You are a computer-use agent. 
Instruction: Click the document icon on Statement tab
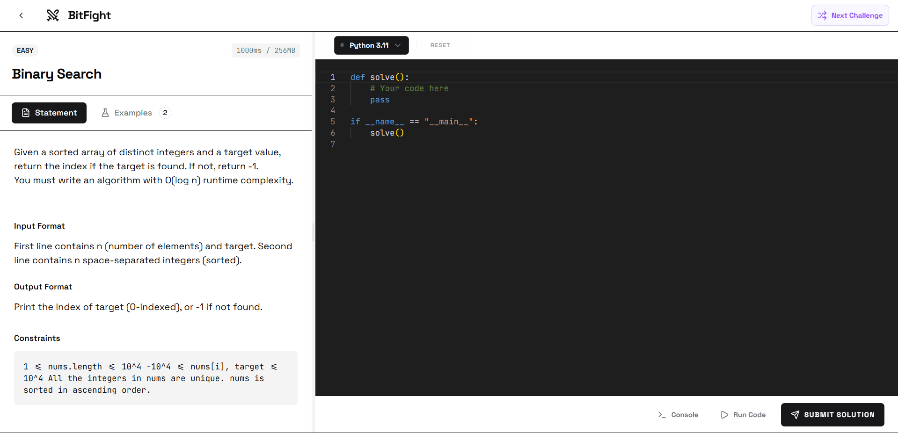[26, 113]
